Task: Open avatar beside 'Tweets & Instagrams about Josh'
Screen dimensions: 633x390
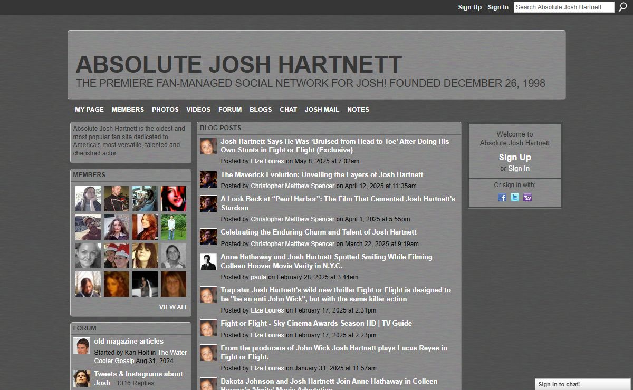Action: (x=82, y=378)
